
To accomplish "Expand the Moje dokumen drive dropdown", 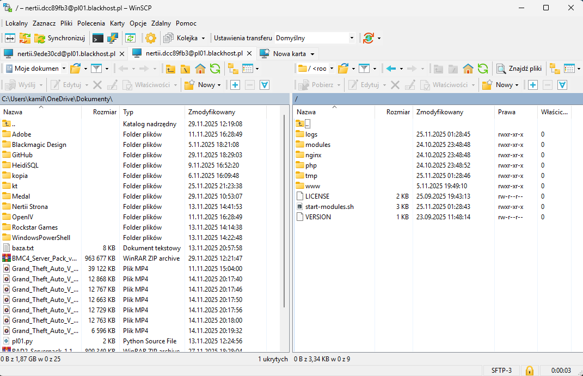I will coord(64,69).
